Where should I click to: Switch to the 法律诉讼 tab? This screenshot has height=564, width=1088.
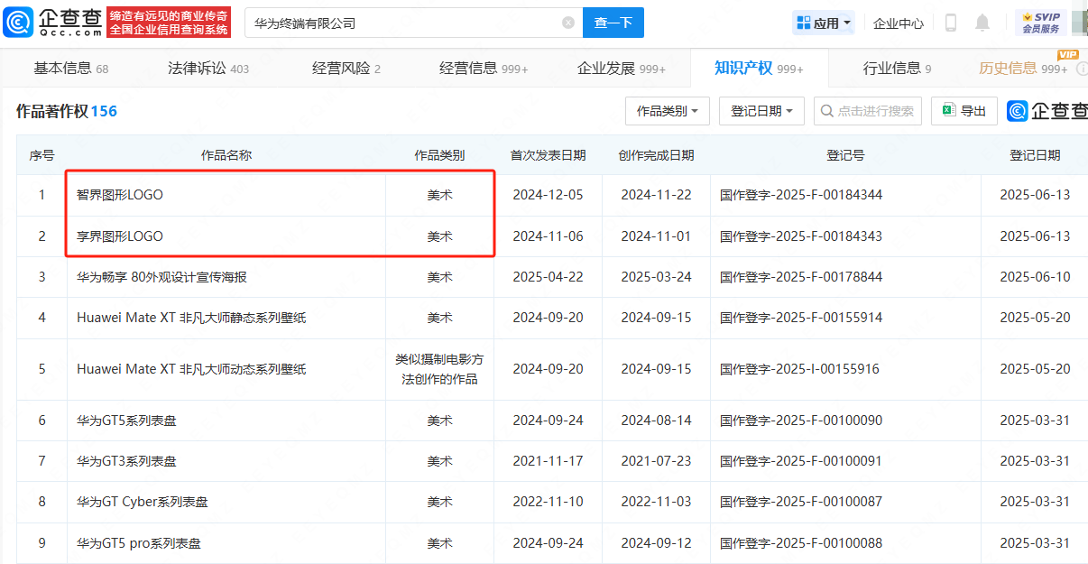tap(208, 69)
